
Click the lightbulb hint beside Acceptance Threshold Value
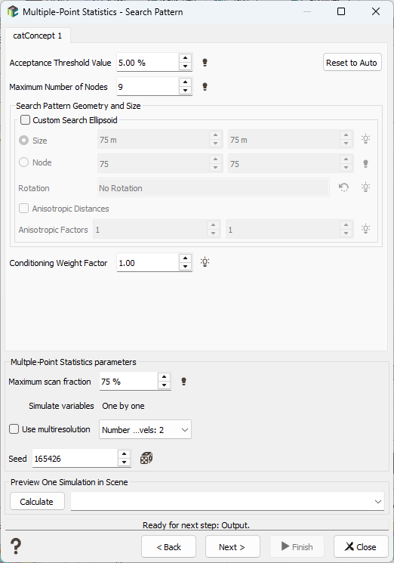pyautogui.click(x=205, y=63)
